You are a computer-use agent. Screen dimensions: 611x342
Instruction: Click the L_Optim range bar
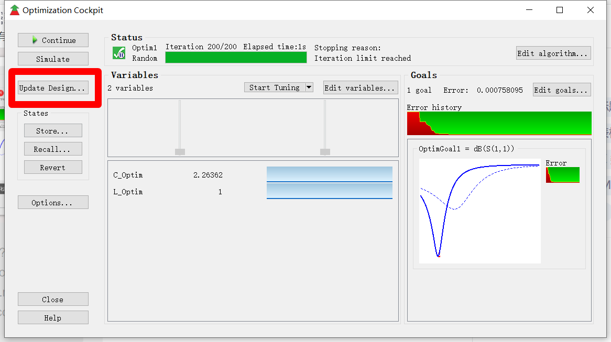(329, 191)
